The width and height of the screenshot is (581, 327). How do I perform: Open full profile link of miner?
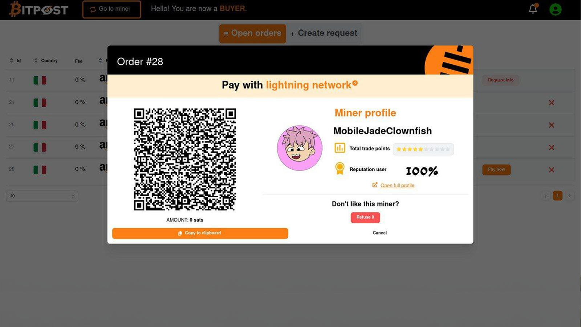pyautogui.click(x=397, y=185)
